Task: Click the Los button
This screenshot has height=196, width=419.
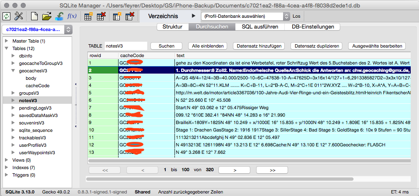Action: 296,16
